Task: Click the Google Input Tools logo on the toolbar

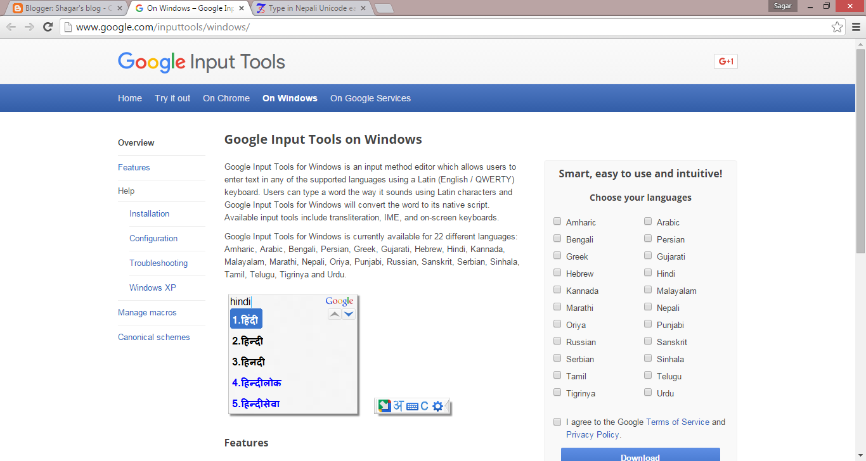Action: (x=384, y=406)
